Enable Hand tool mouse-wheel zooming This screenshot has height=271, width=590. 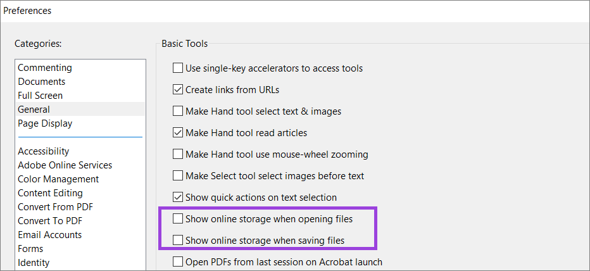click(178, 154)
